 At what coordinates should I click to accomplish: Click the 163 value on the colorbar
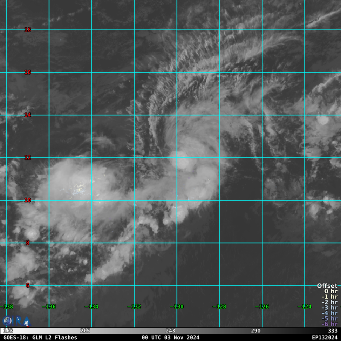(8, 331)
